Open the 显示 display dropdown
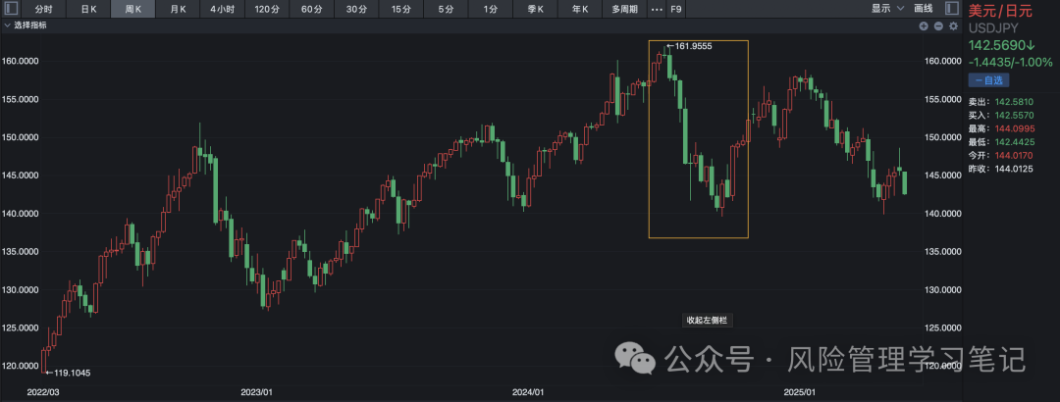The image size is (1060, 402). point(887,9)
